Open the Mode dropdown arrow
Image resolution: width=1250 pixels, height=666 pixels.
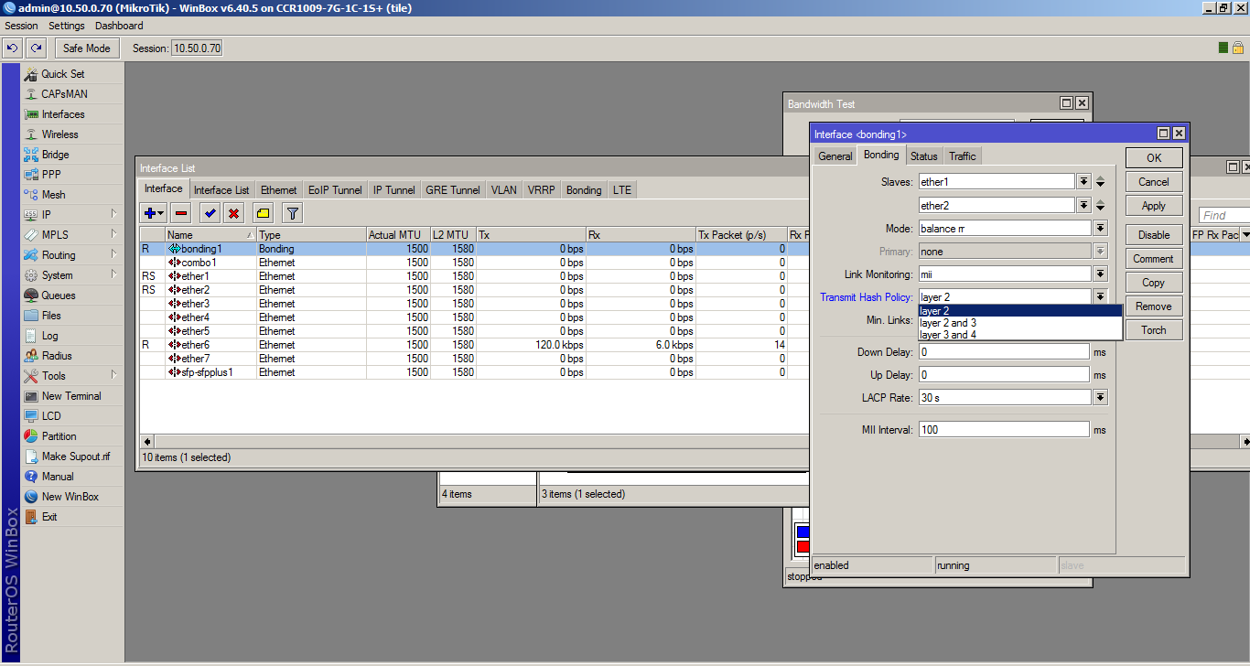(1100, 229)
